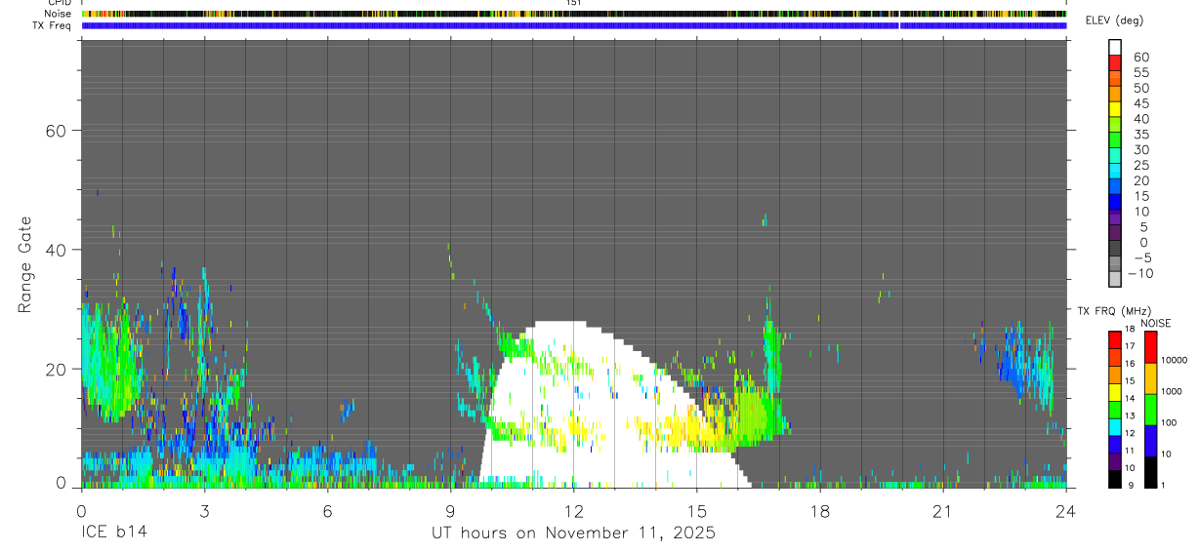Click the yellow segment of ELEV color bar
The height and width of the screenshot is (553, 1199).
pyautogui.click(x=1115, y=108)
